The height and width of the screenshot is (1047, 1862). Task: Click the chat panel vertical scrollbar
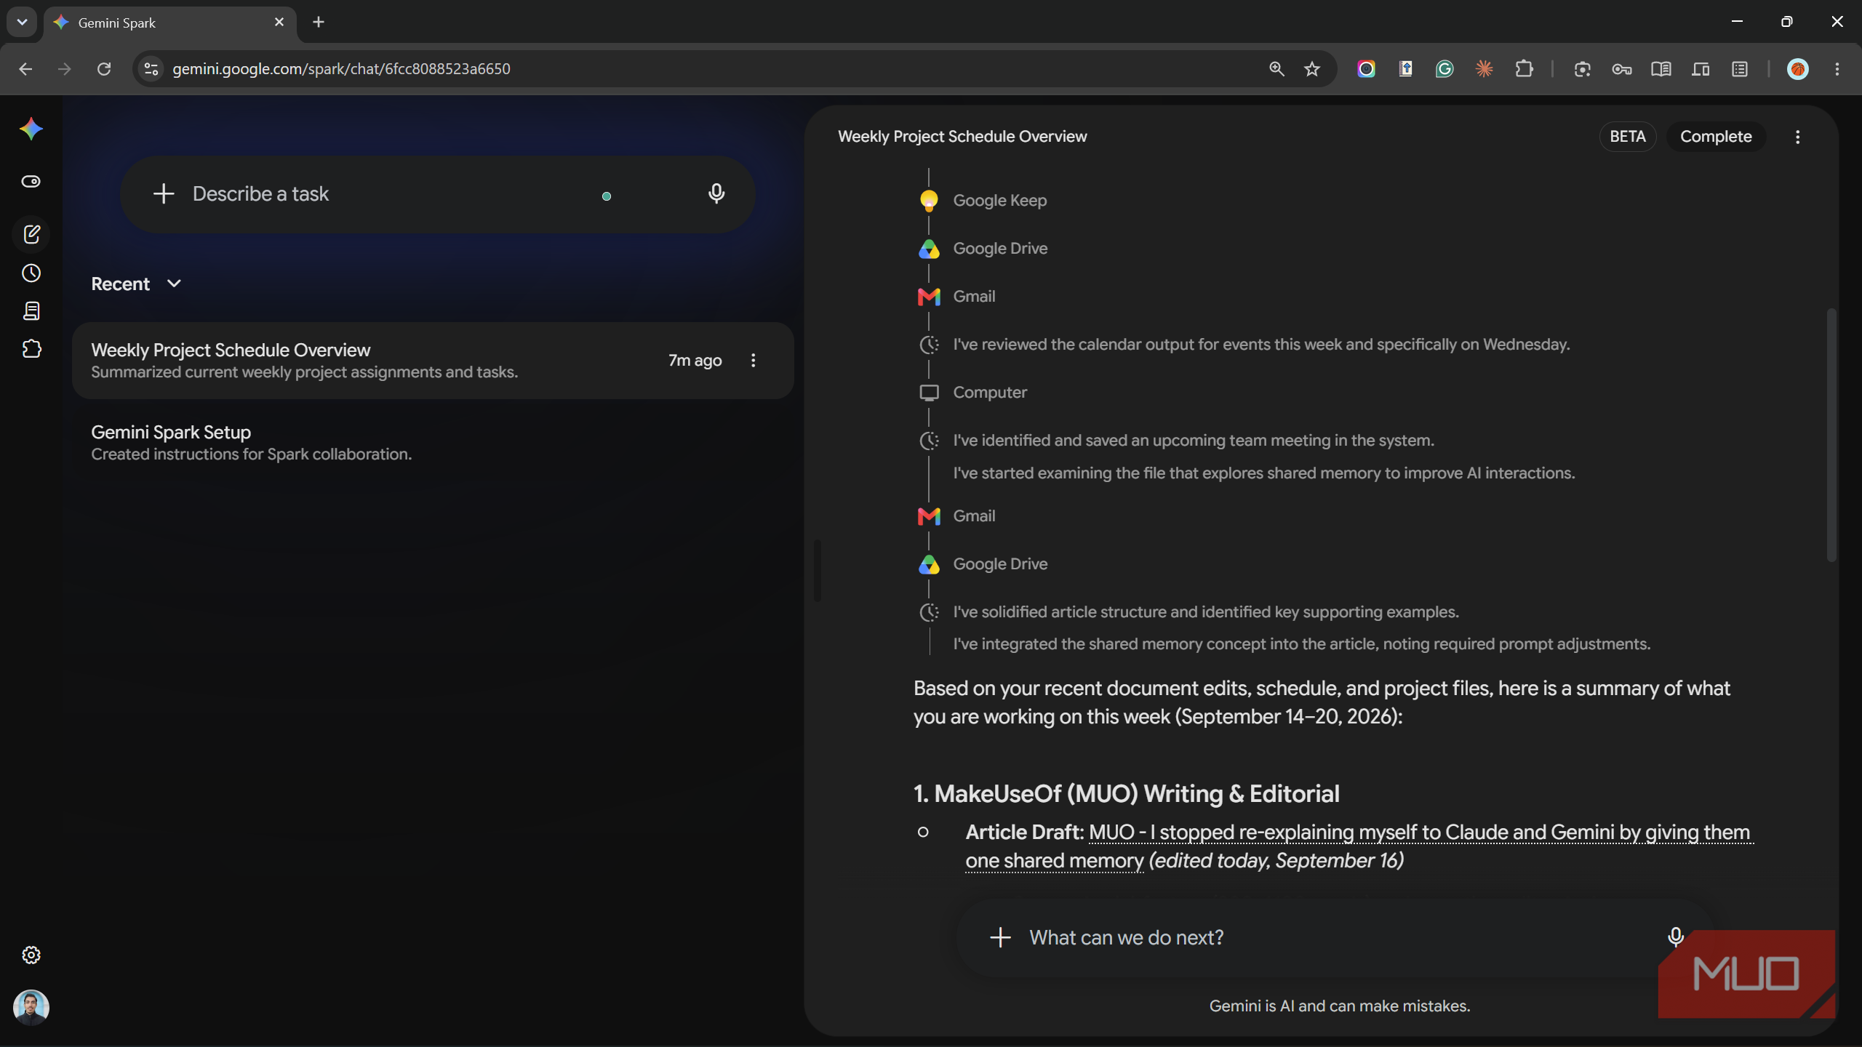pyautogui.click(x=1831, y=435)
